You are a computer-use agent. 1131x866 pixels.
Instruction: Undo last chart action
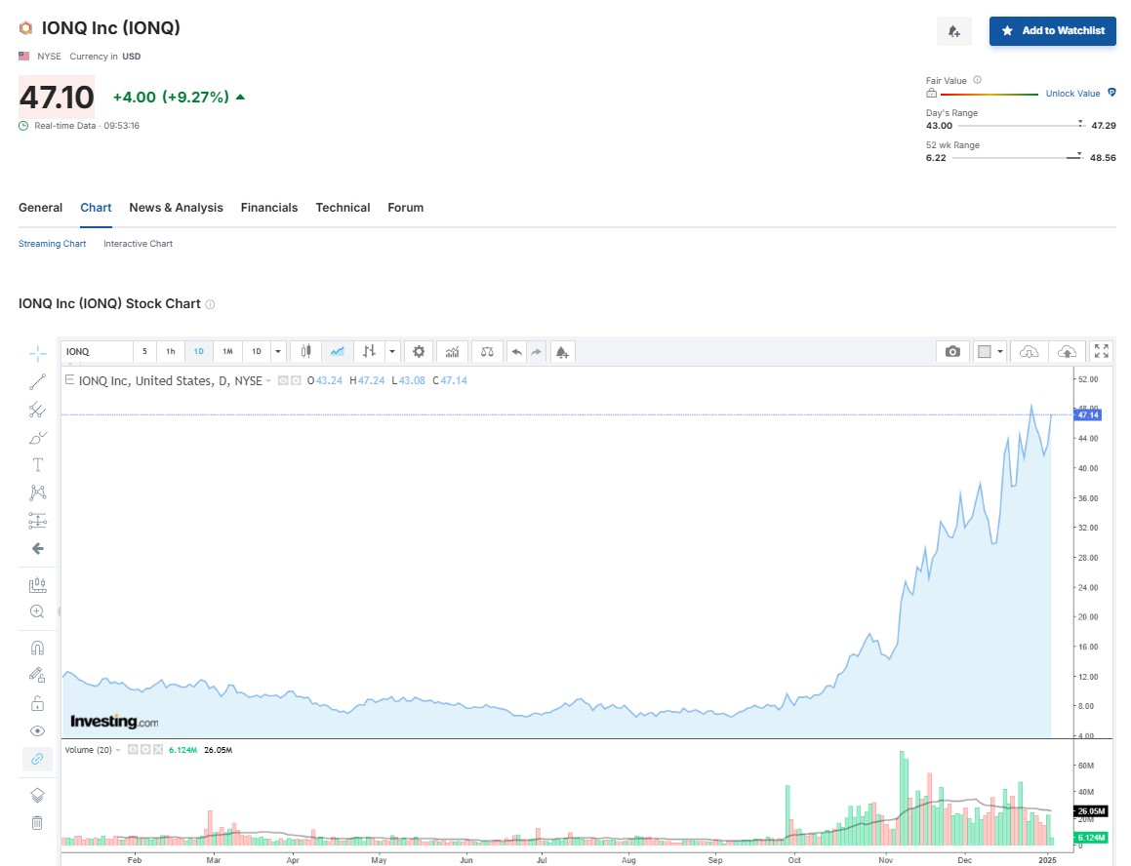tap(516, 352)
